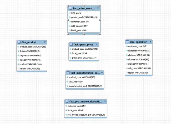Click the diamond icon beside market VARCHAR(45)
Viewport: 171px width, 124px height.
point(127,64)
